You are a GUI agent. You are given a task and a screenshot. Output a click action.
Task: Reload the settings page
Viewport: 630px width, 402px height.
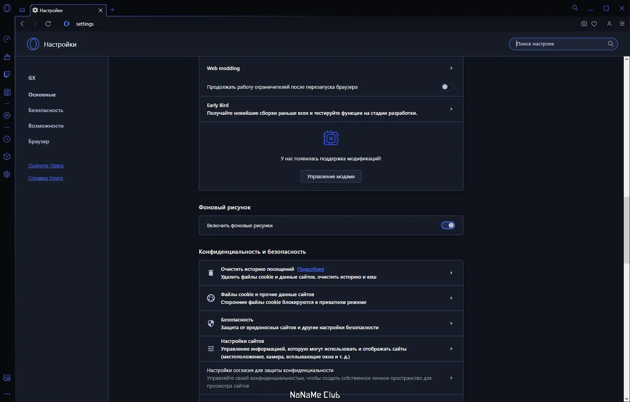point(48,24)
